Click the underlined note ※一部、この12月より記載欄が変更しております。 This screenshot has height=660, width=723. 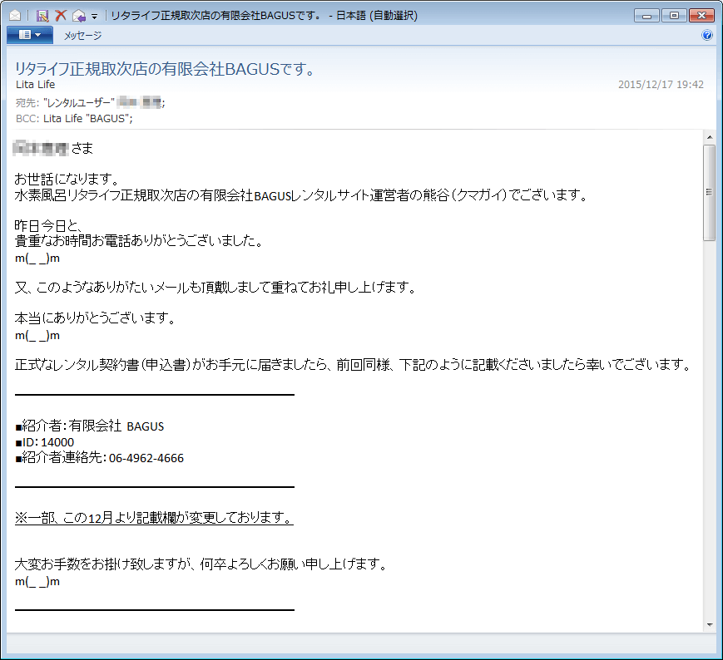pyautogui.click(x=154, y=518)
